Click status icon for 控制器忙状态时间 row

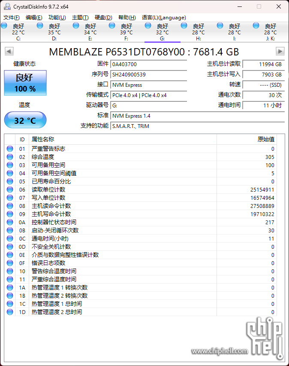point(10,222)
